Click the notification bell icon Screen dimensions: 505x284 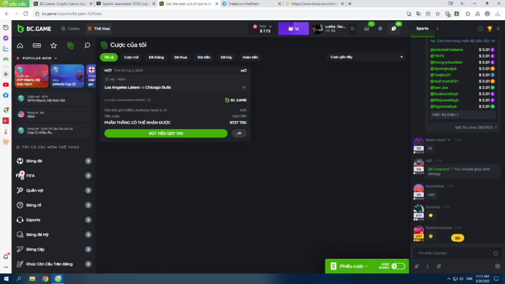380,29
